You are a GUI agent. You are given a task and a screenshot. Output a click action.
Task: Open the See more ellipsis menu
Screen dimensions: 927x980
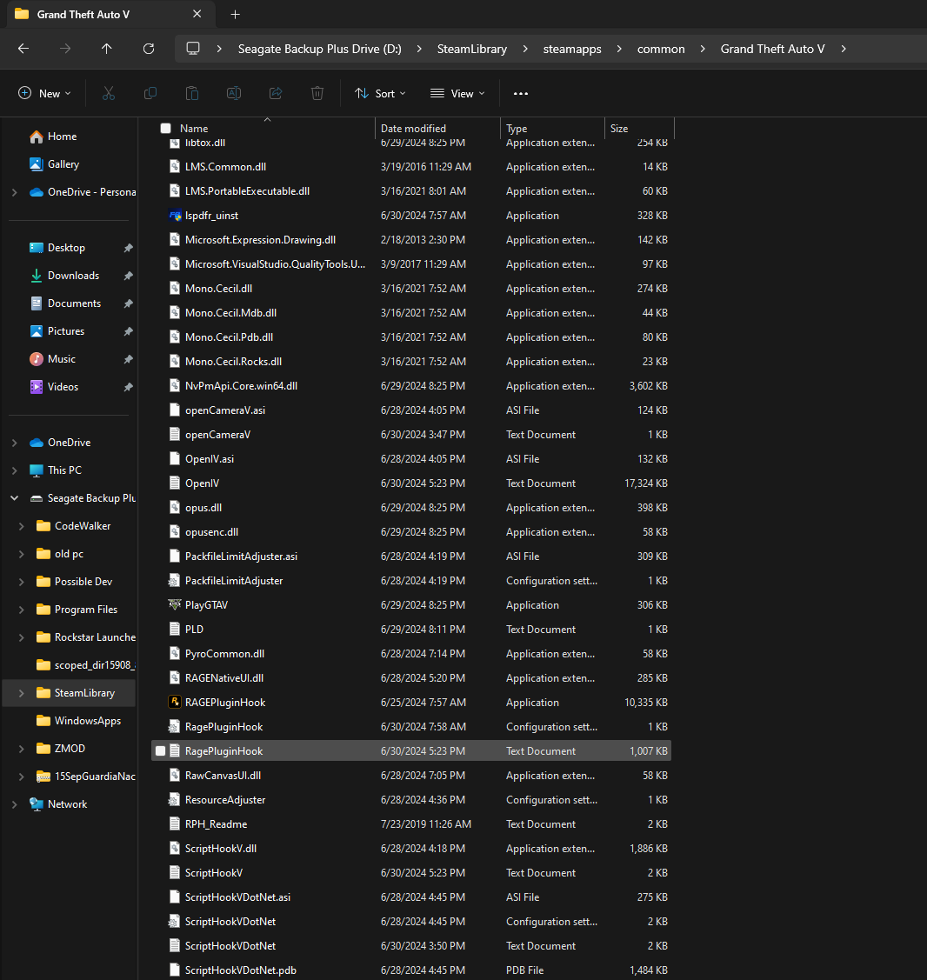521,93
